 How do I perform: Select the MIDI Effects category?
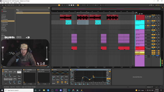tap(5, 23)
